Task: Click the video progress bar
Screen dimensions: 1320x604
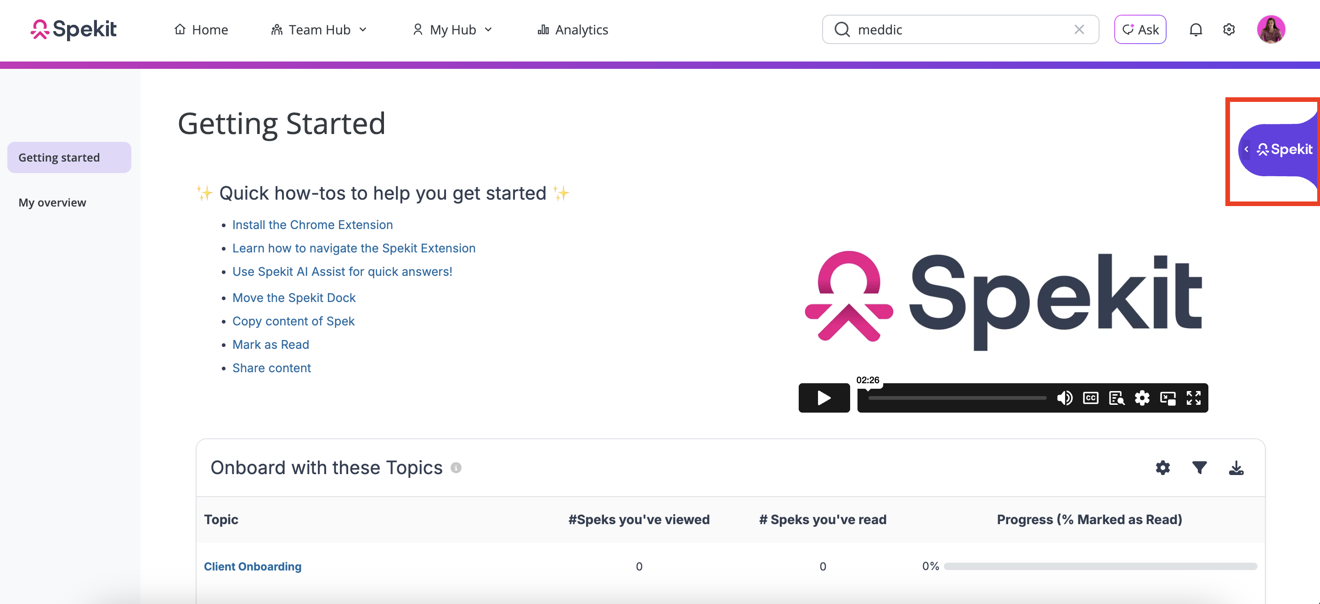Action: (x=957, y=398)
